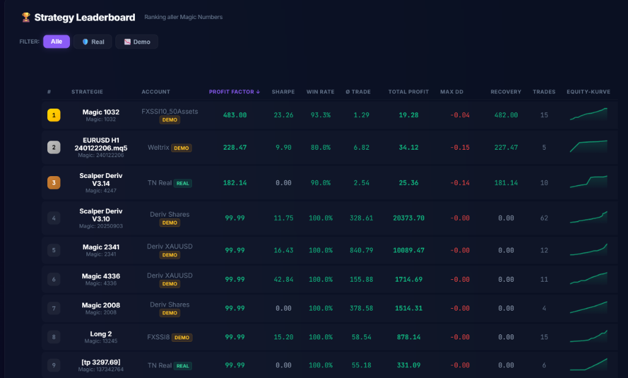Switch to the Demo filter

click(x=136, y=41)
